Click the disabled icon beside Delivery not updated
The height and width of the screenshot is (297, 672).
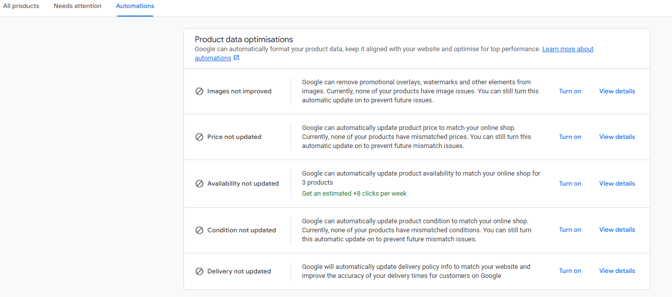[200, 271]
